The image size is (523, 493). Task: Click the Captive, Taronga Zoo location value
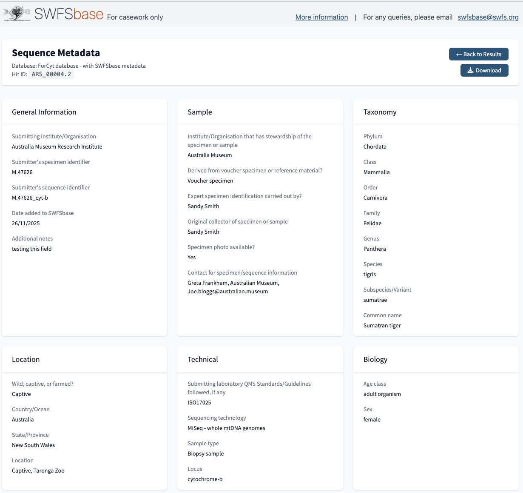pos(38,471)
